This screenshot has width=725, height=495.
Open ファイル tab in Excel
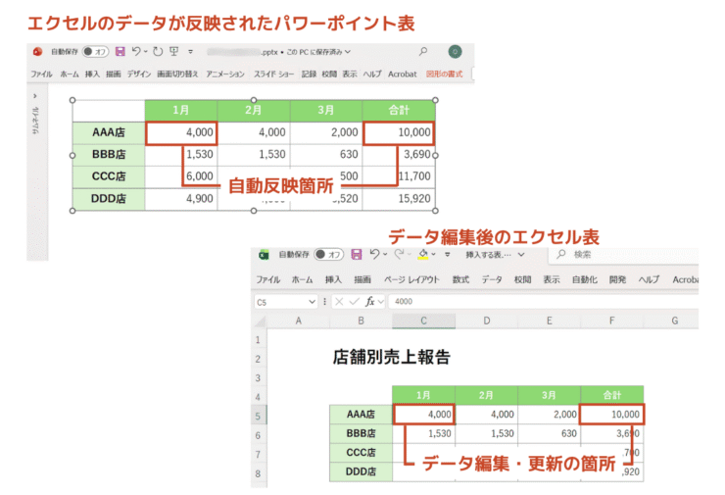(268, 280)
